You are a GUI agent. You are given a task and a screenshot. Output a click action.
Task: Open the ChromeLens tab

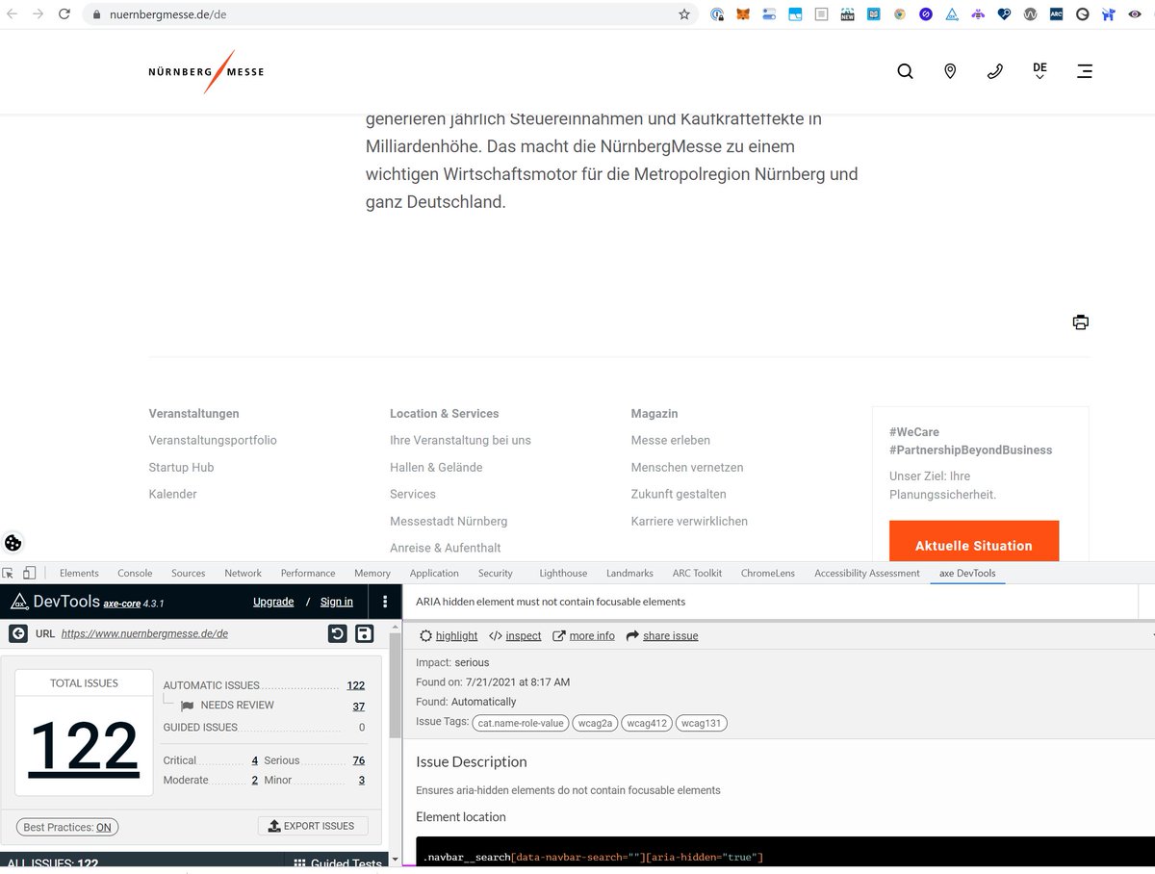pyautogui.click(x=768, y=573)
